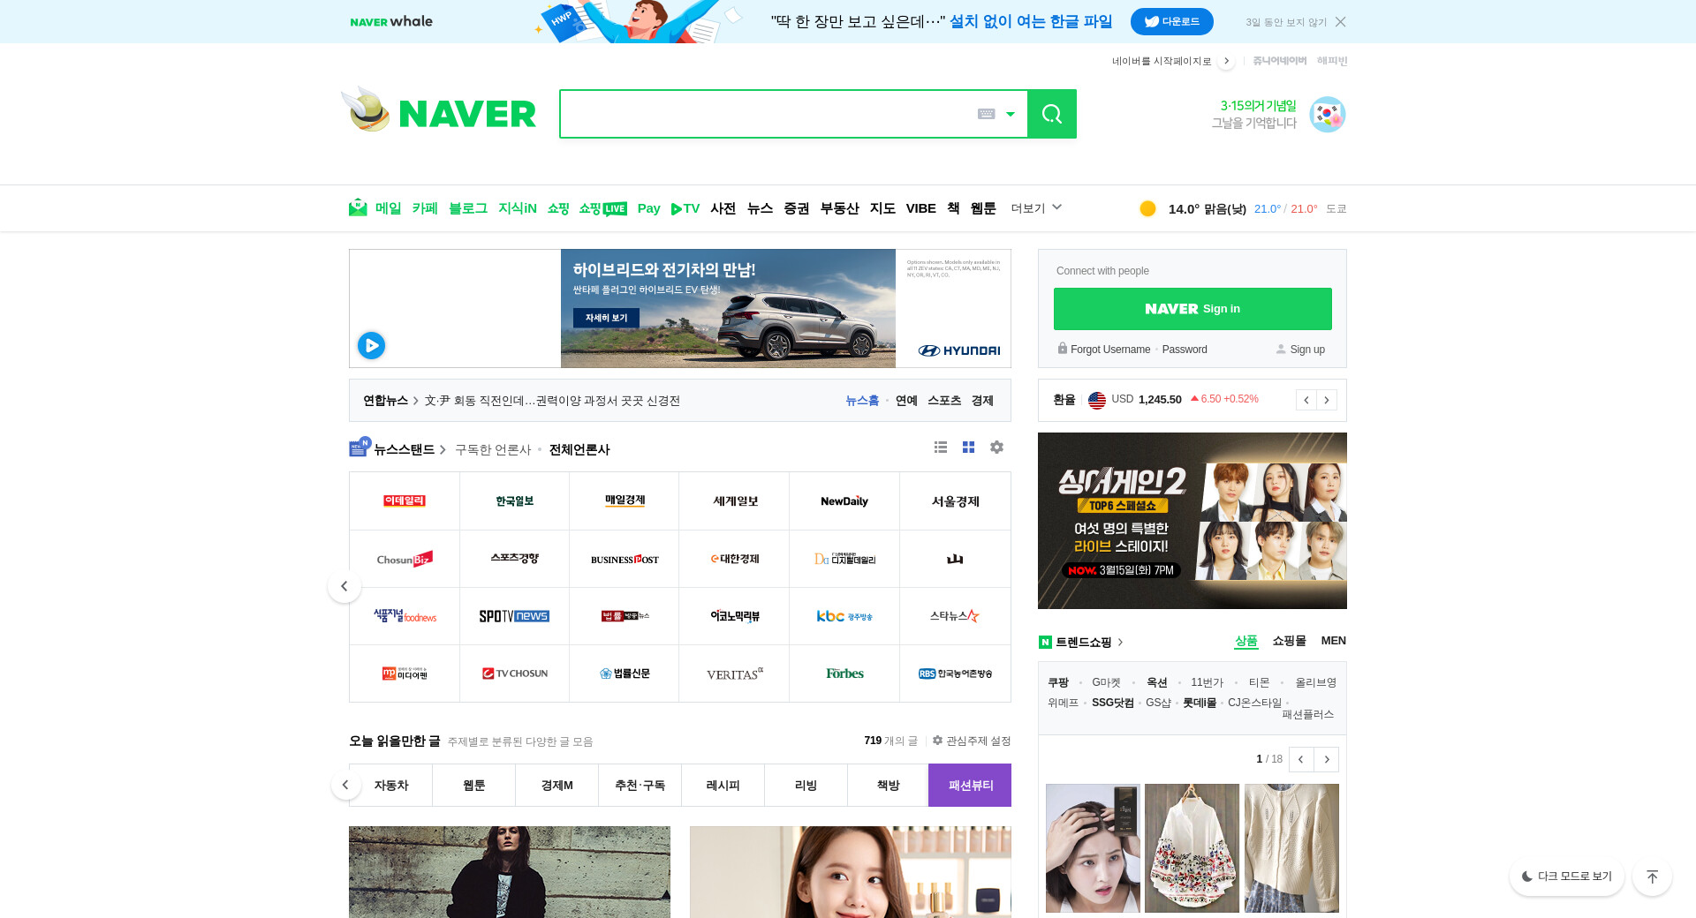Close the Whale promotion banner
Screen dimensions: 1696x918
click(1340, 22)
